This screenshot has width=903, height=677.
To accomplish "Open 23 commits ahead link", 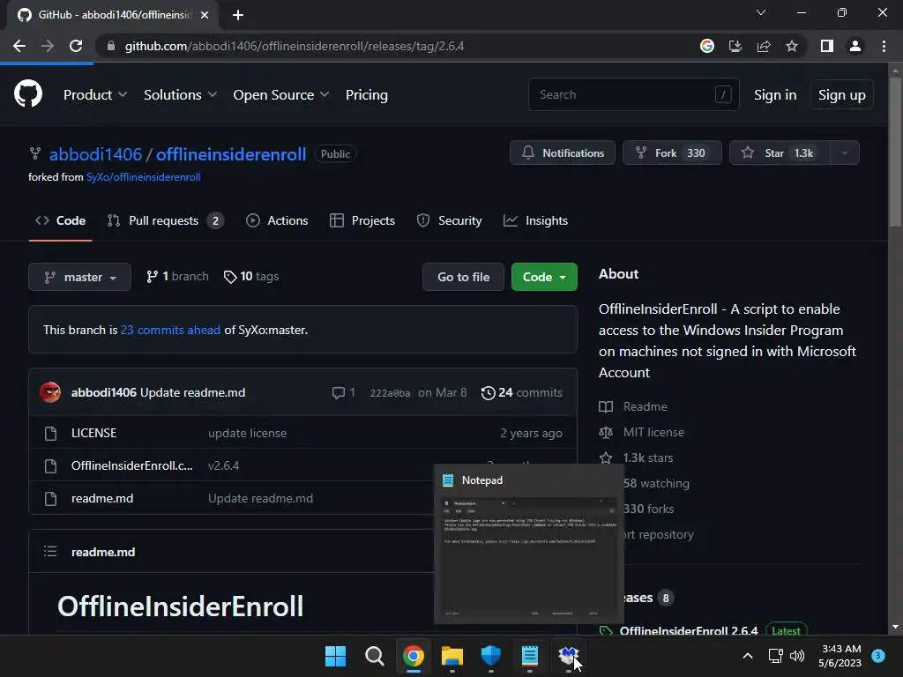I will point(170,330).
